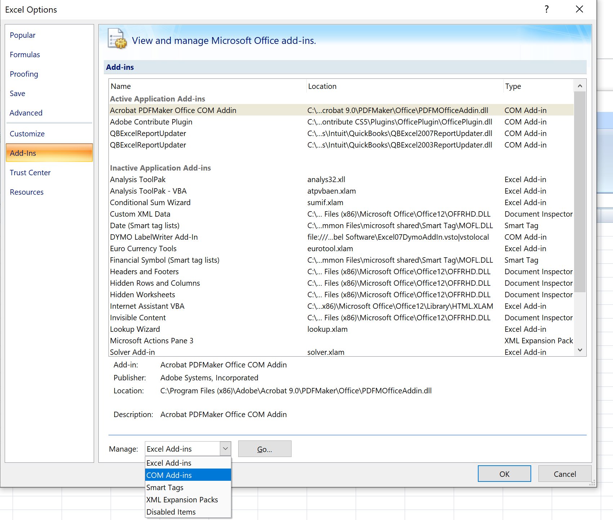613x520 pixels.
Task: Select the Solver Add-in entry
Action: 133,352
